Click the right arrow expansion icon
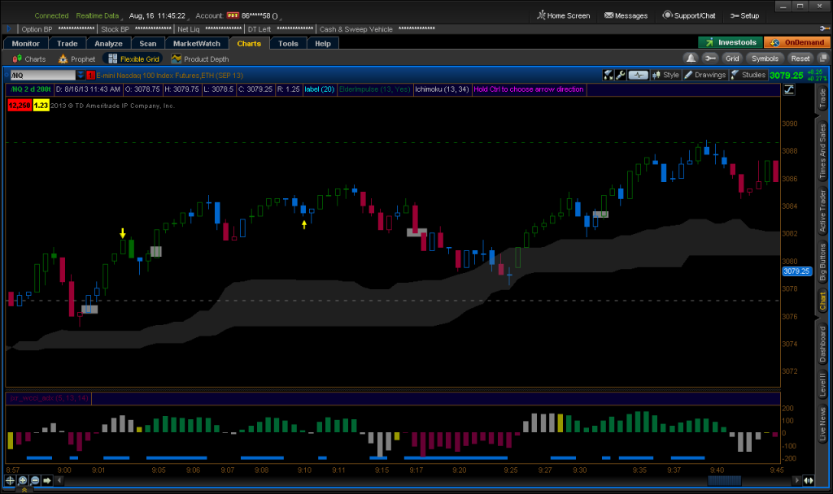This screenshot has width=833, height=494. point(46,480)
